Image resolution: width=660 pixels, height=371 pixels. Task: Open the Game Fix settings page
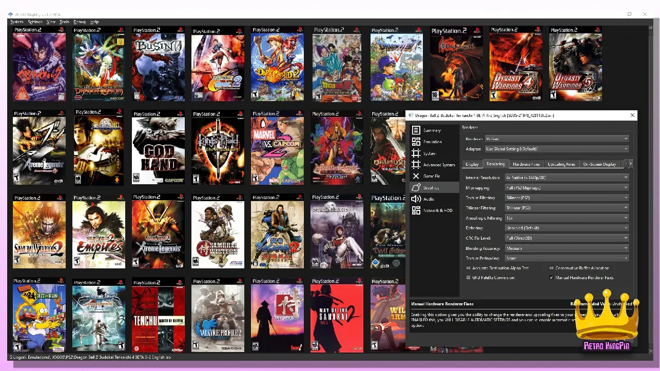[x=434, y=176]
